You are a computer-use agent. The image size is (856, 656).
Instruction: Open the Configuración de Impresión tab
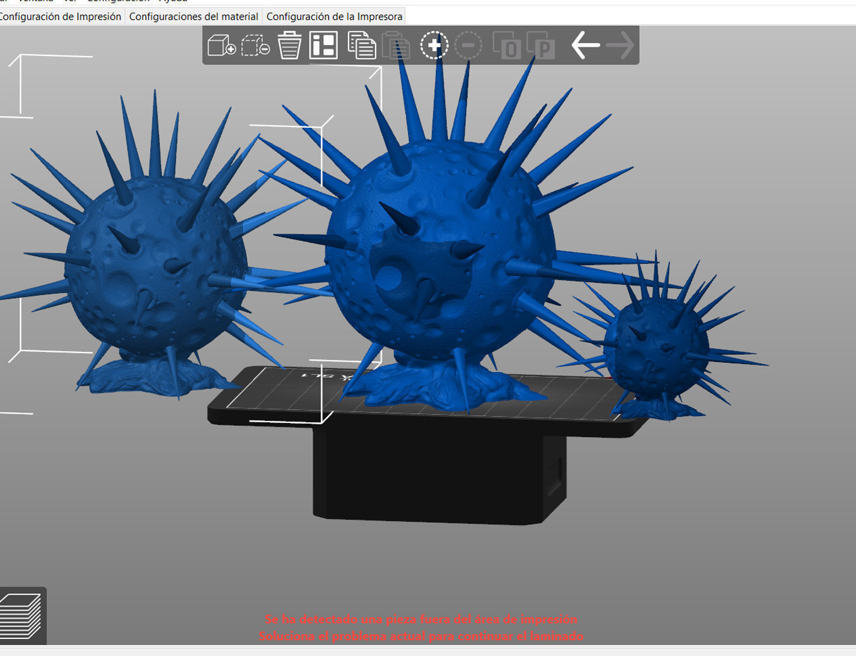coord(60,16)
